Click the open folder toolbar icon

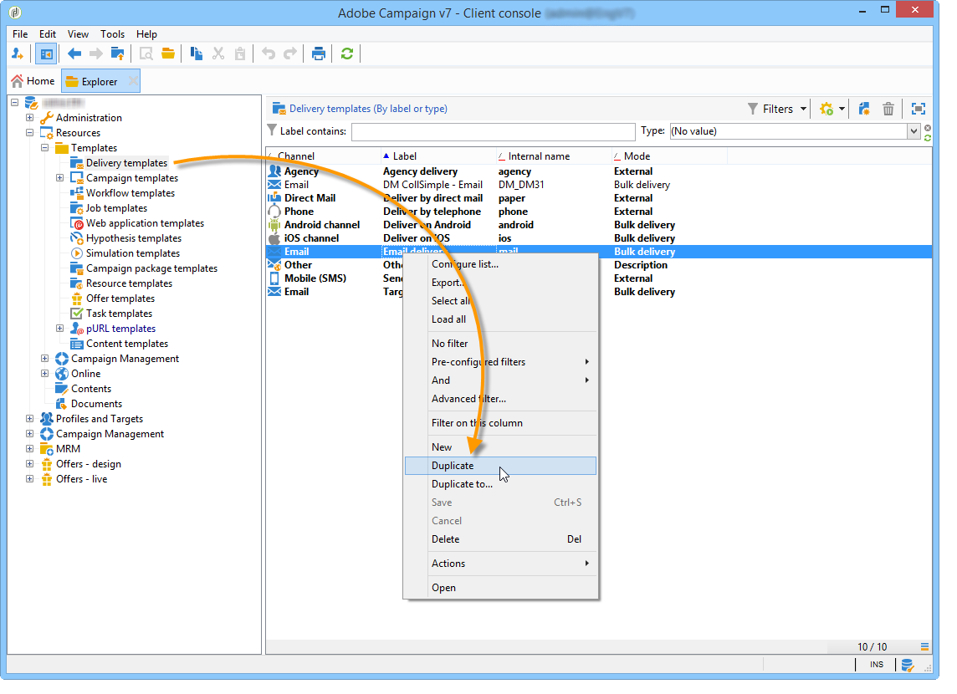[x=168, y=54]
